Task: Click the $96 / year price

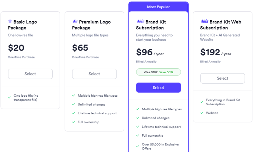Action: coord(150,52)
